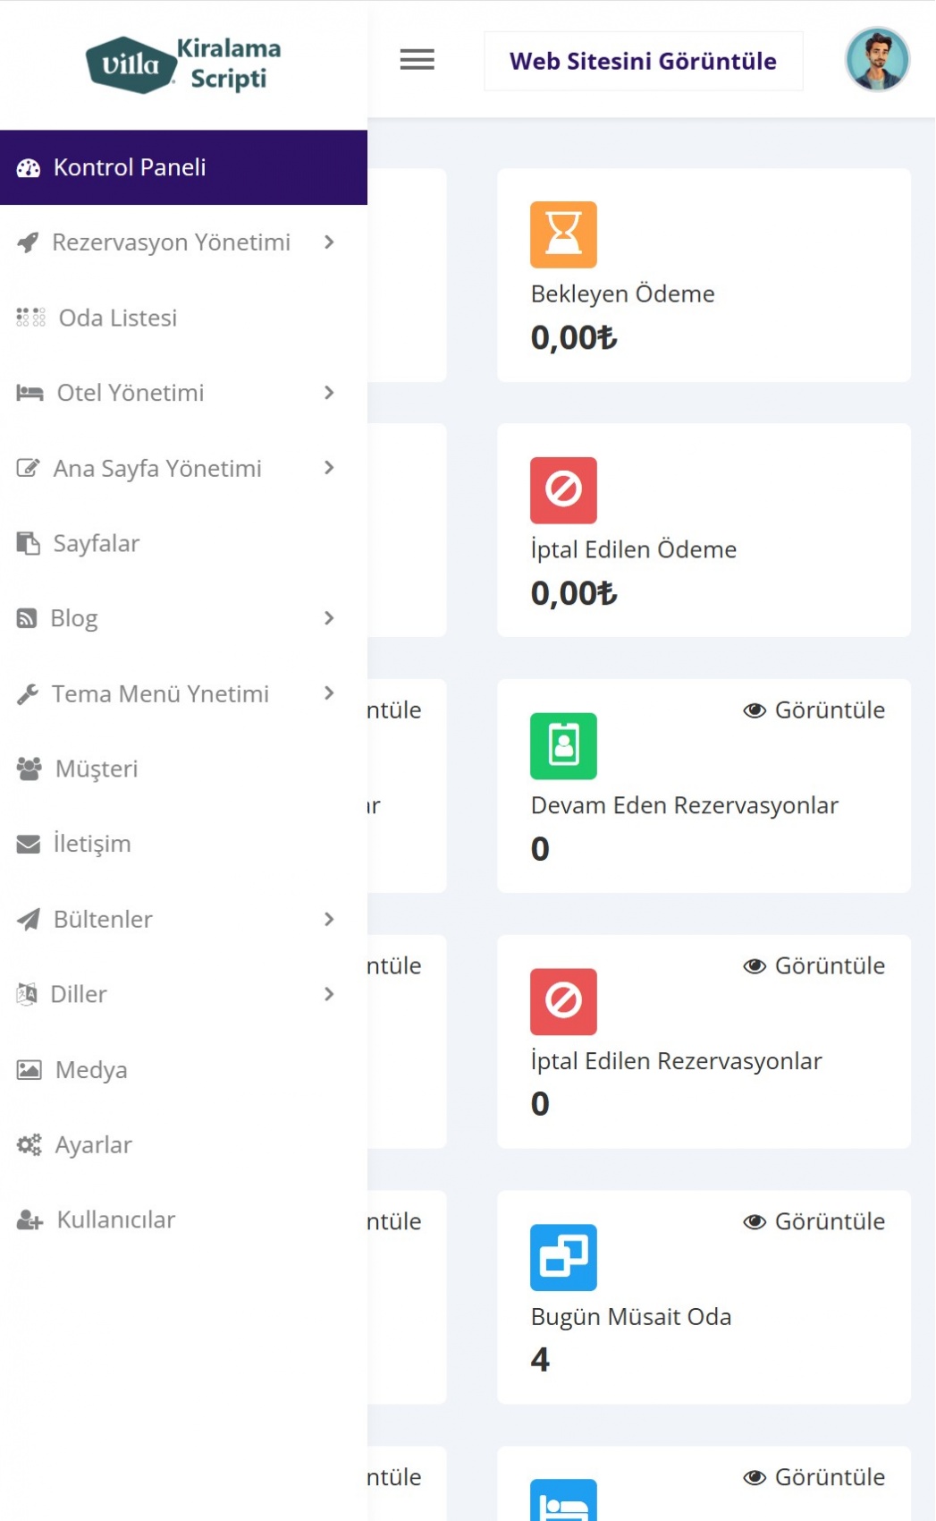Viewport: 936px width, 1521px height.
Task: Click the Villa Kiralama Scripti logo
Action: click(x=183, y=64)
